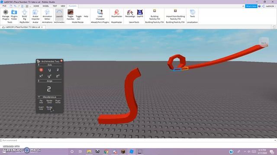Click the Load Character plugin
Viewport: 277px width, 155px height.
click(100, 15)
